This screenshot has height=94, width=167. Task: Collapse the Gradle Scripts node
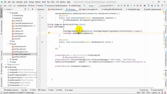(4, 67)
